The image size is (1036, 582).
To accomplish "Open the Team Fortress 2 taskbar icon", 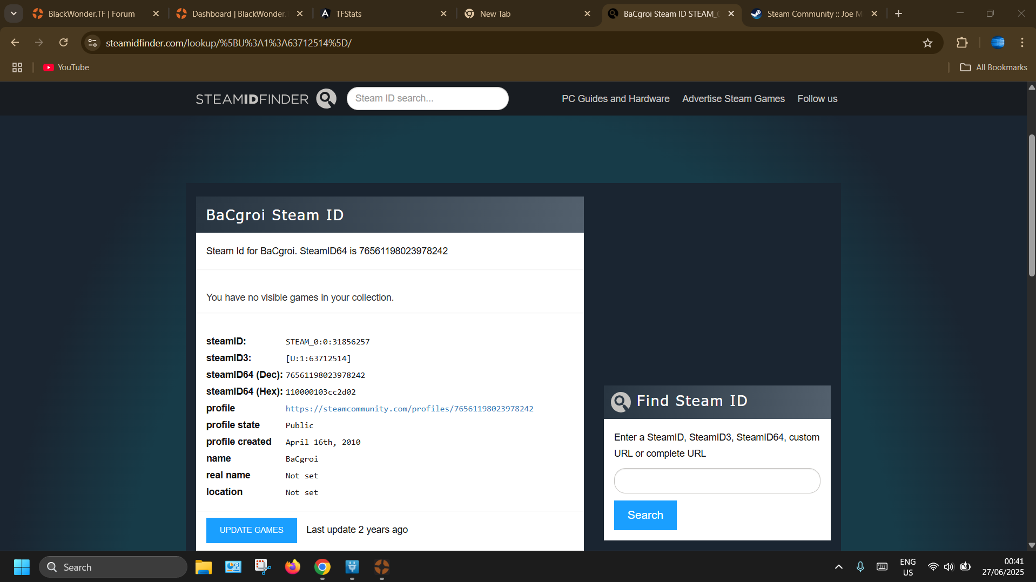I will coord(381,567).
